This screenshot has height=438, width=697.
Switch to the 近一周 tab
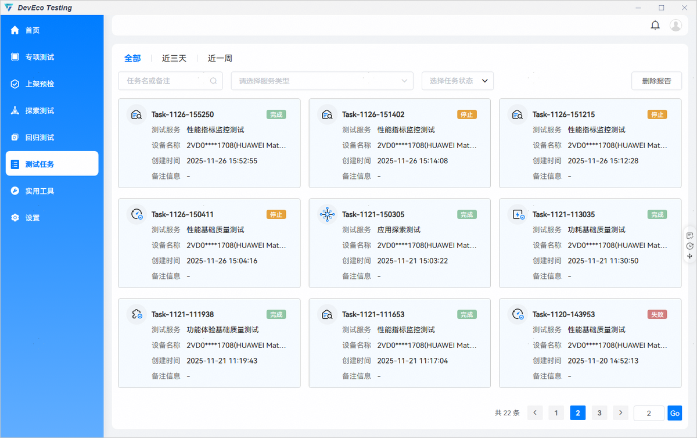[220, 58]
